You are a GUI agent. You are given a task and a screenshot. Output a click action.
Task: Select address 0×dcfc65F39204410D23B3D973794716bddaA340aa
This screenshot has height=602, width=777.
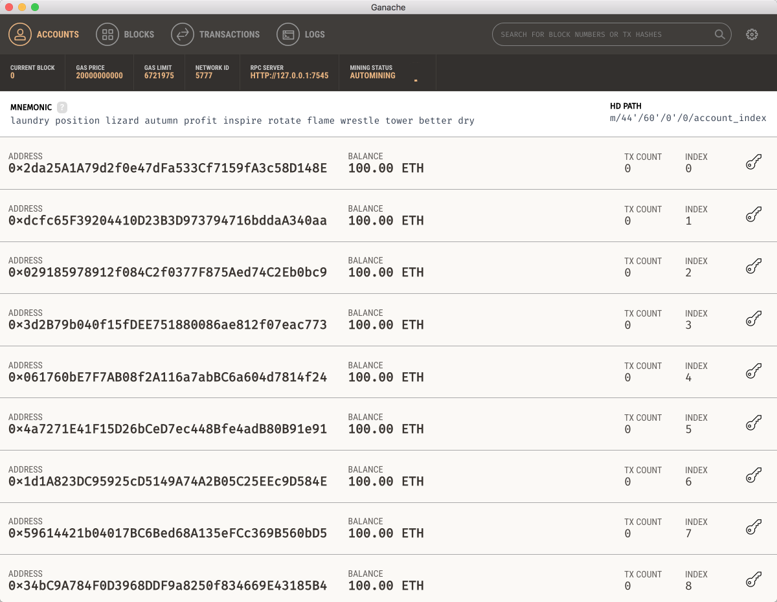point(168,221)
